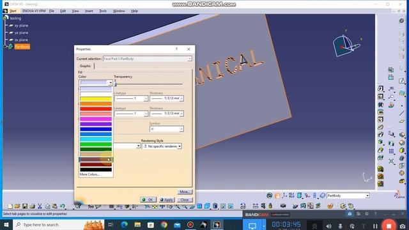Click the Apply Material icon in bottom toolbar
This screenshot has width=409, height=230.
point(330,206)
